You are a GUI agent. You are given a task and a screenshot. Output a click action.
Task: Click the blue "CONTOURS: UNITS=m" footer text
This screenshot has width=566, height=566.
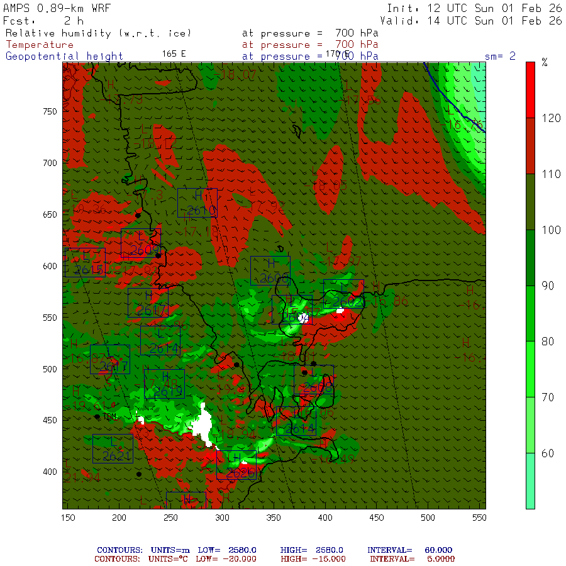pyautogui.click(x=143, y=550)
